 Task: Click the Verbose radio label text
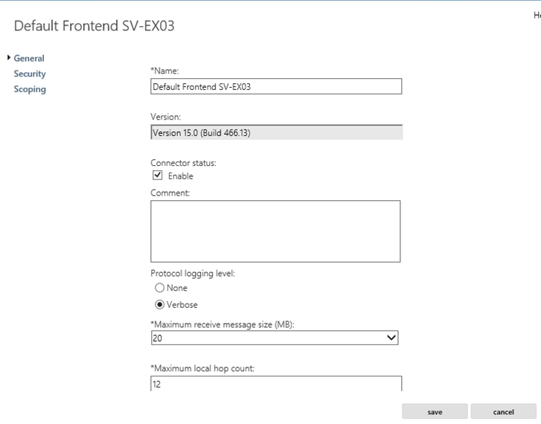coord(182,305)
